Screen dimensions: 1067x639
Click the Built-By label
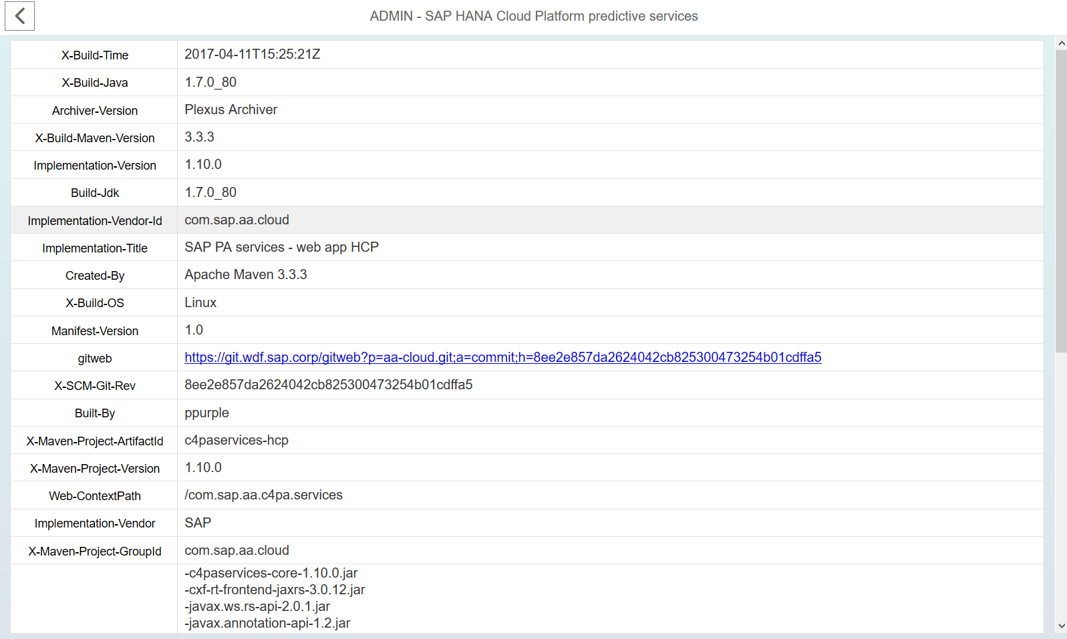click(95, 413)
